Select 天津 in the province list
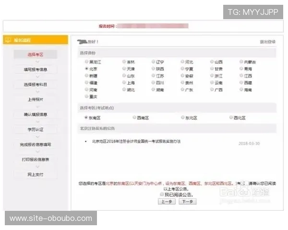288x230 pixels. click(x=124, y=69)
